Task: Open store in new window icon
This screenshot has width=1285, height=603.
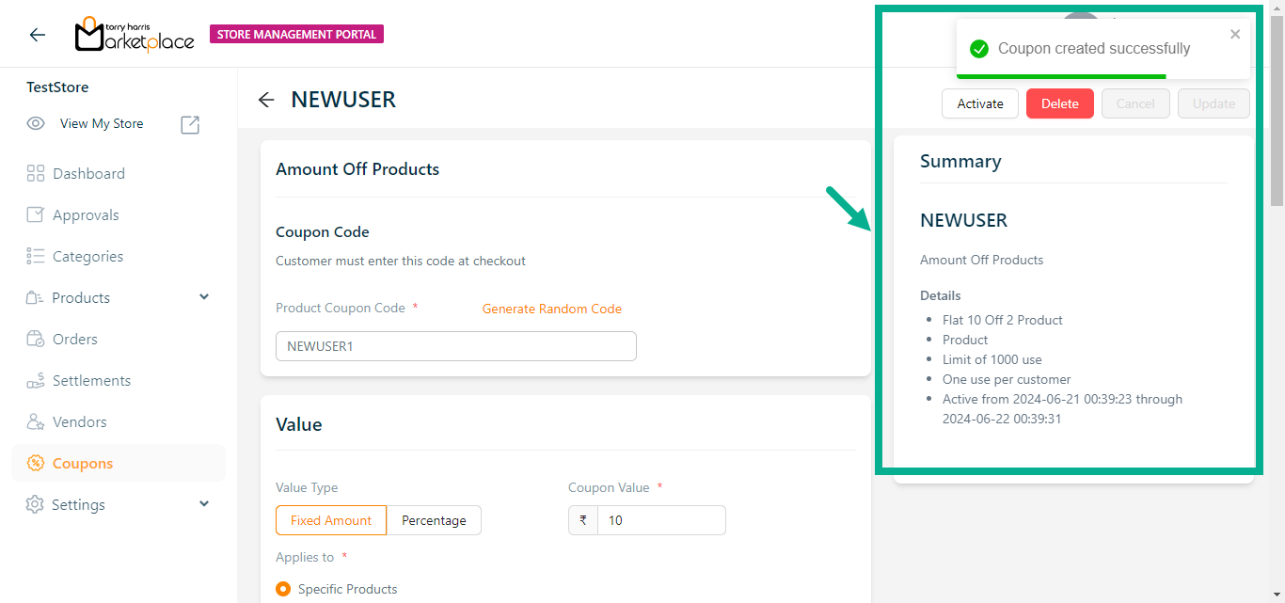Action: pos(190,124)
